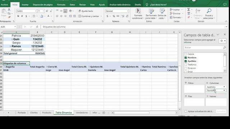
Task: Open the field list tools gear icon
Action: point(222,41)
